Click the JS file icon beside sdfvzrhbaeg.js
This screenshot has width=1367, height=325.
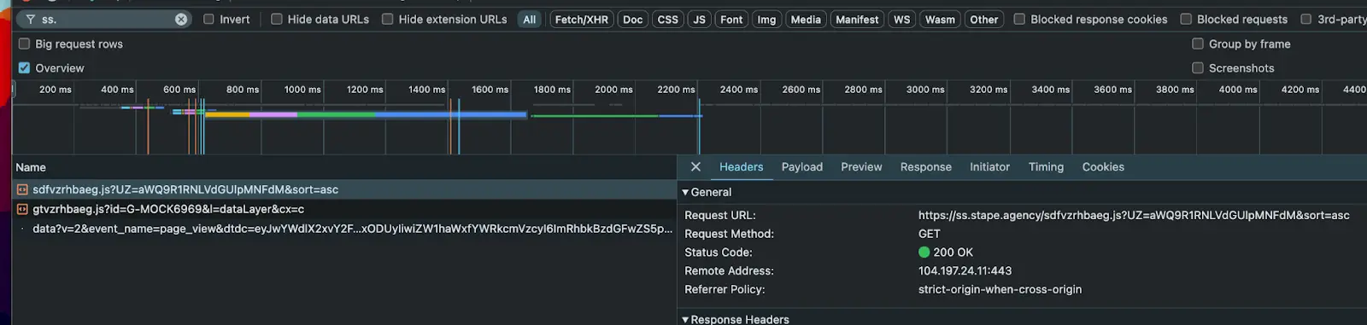point(22,189)
